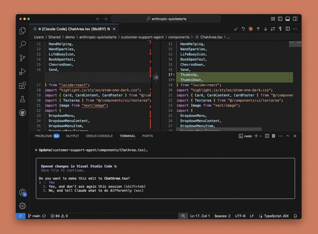Switch to the Problems panel tab

click(x=47, y=136)
